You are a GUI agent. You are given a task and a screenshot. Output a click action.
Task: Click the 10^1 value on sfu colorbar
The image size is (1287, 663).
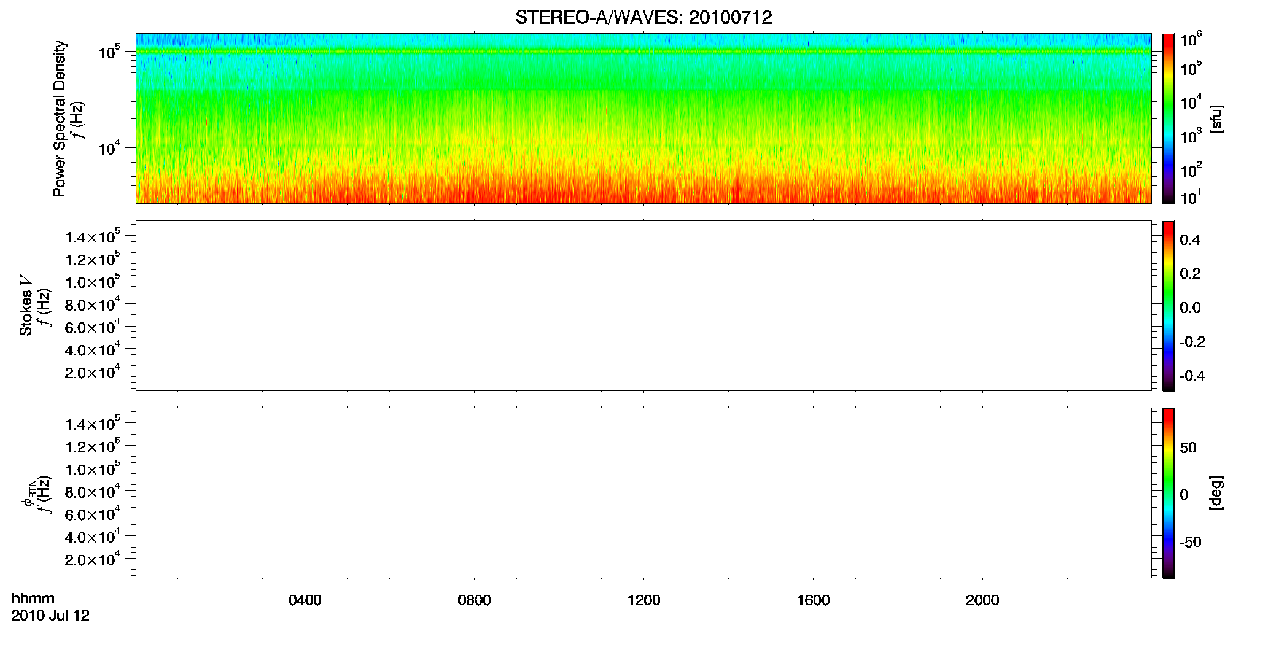point(1191,197)
